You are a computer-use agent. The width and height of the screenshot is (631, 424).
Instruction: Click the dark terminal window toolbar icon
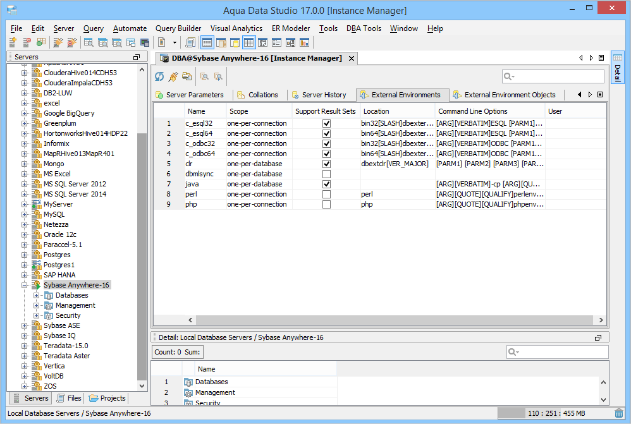pyautogui.click(x=144, y=42)
